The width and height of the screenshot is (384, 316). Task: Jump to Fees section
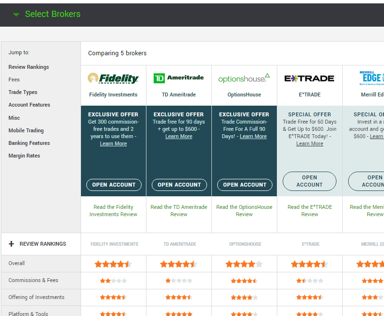pos(14,79)
